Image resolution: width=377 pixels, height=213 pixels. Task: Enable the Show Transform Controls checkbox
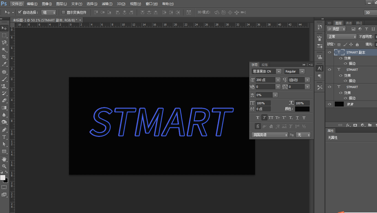pos(63,12)
